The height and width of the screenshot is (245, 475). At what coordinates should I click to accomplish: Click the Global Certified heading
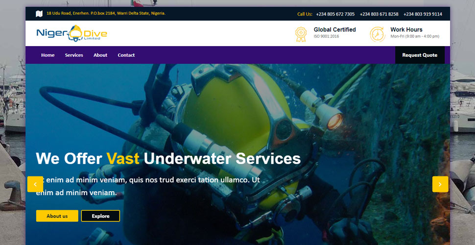[335, 30]
